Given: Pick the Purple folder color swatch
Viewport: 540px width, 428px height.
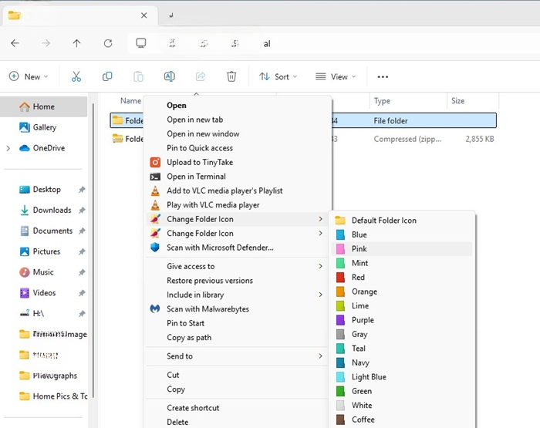Looking at the screenshot, I should (x=340, y=320).
